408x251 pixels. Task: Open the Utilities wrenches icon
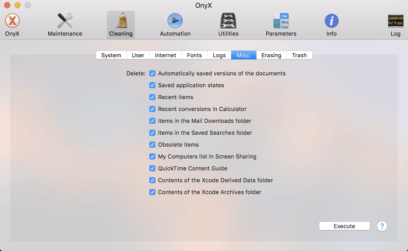coord(228,21)
